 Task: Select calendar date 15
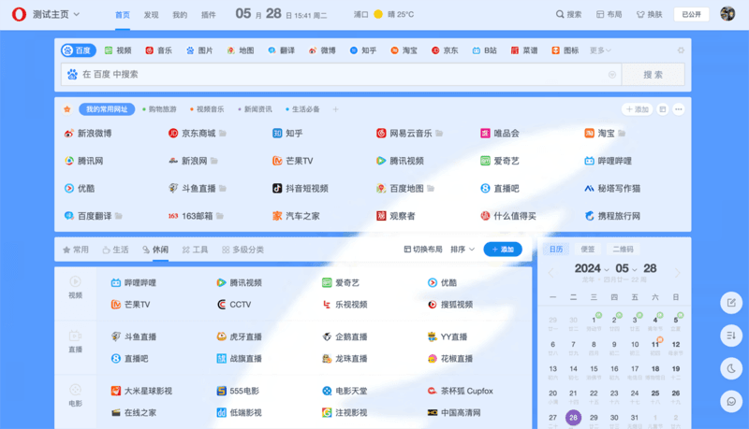(594, 372)
